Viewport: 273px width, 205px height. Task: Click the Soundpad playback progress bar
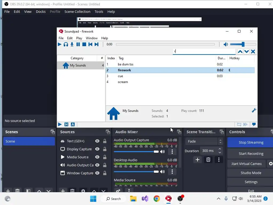(x=165, y=44)
